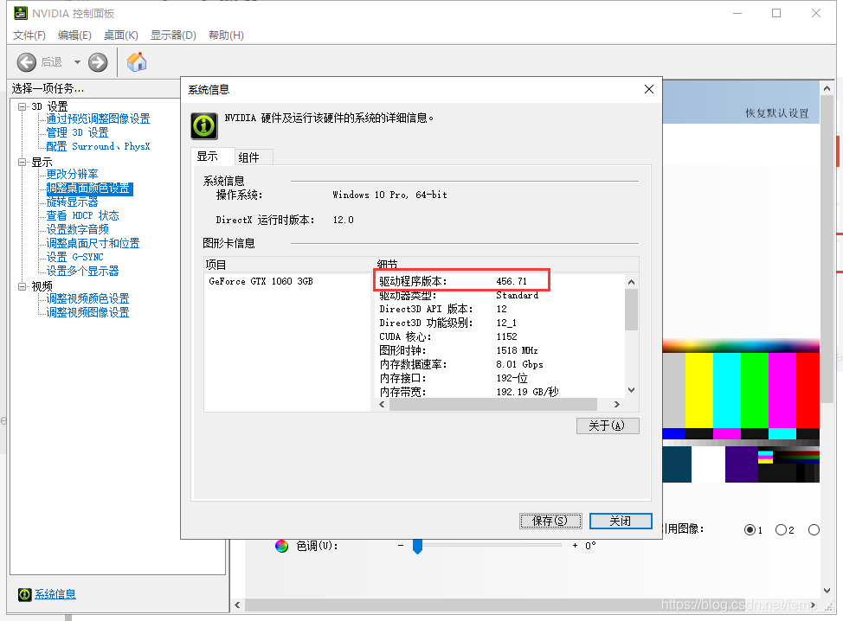Collapse the 3D 设置 tree node
The image size is (843, 621).
coord(22,106)
